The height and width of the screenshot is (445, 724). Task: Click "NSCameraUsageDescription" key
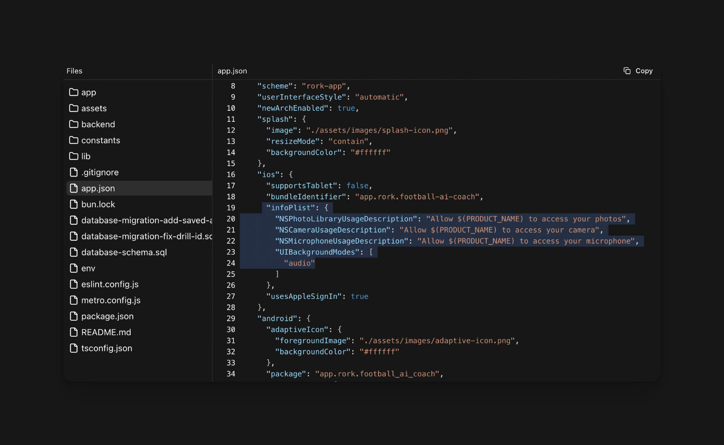pyautogui.click(x=333, y=230)
